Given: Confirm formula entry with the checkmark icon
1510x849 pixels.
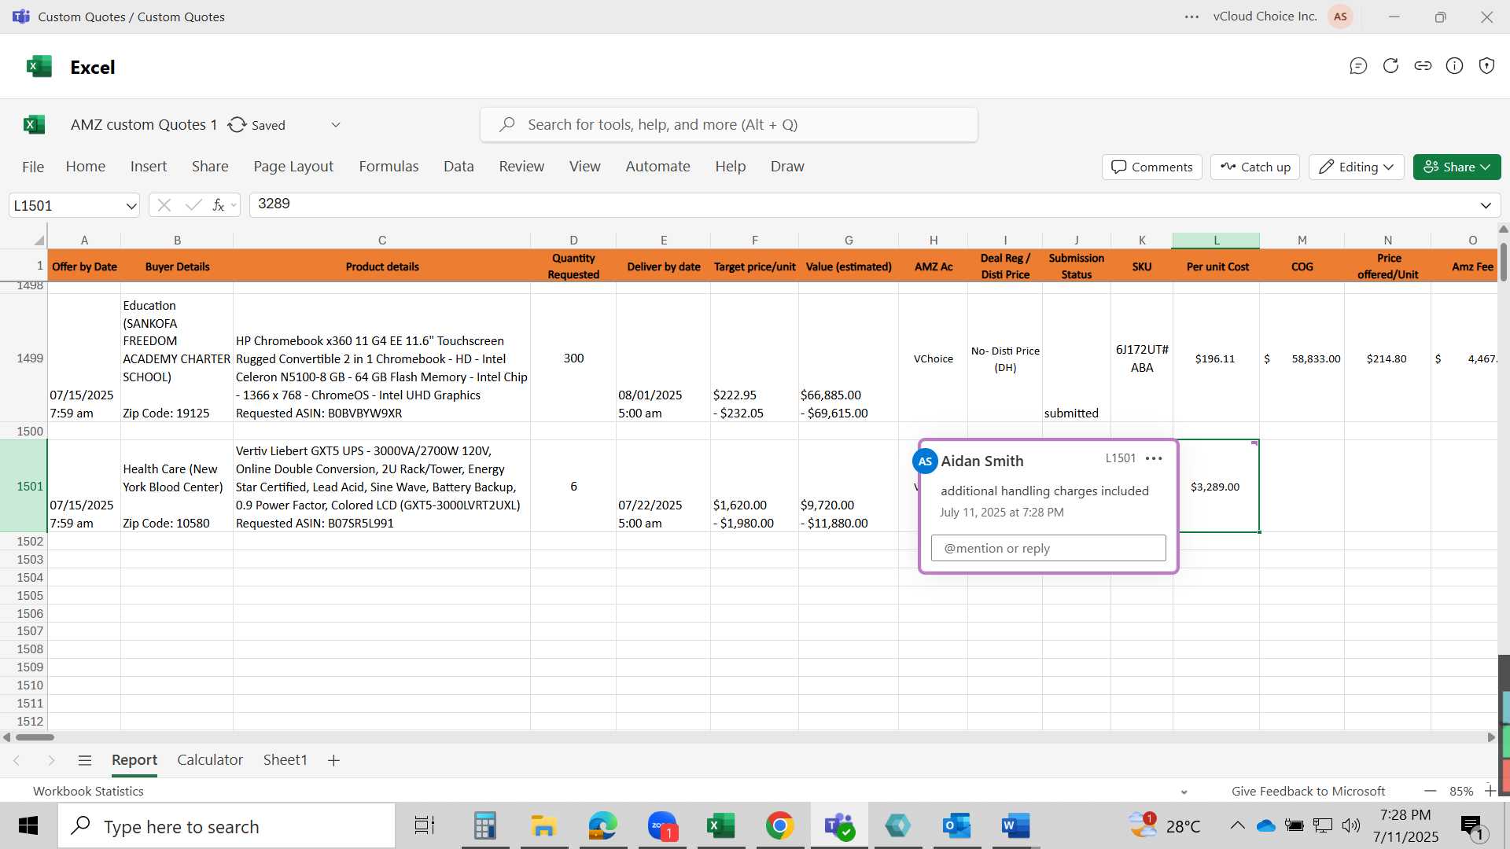Looking at the screenshot, I should (193, 205).
